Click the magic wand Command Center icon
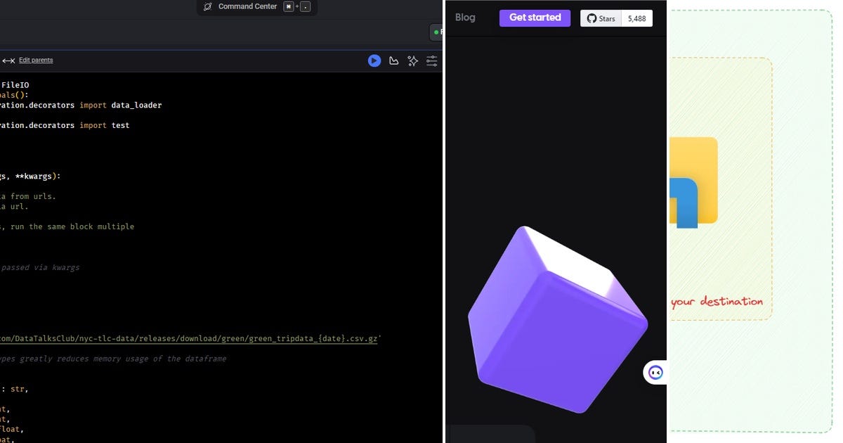 (207, 6)
